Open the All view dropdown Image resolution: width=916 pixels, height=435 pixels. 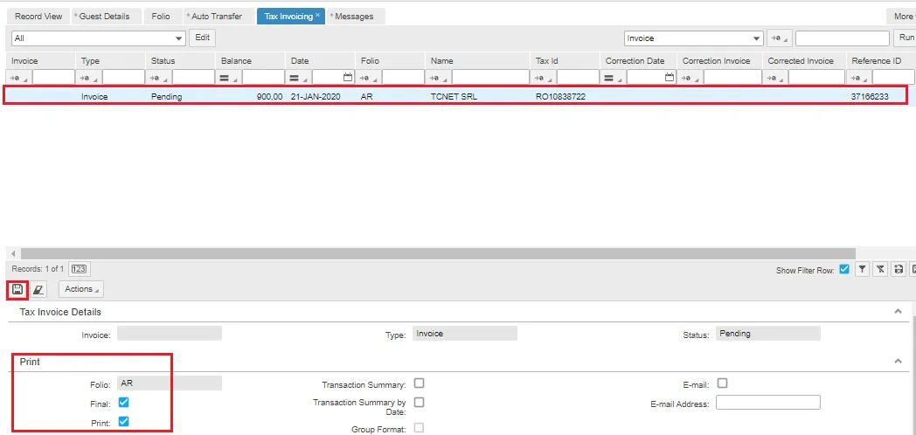coord(179,38)
